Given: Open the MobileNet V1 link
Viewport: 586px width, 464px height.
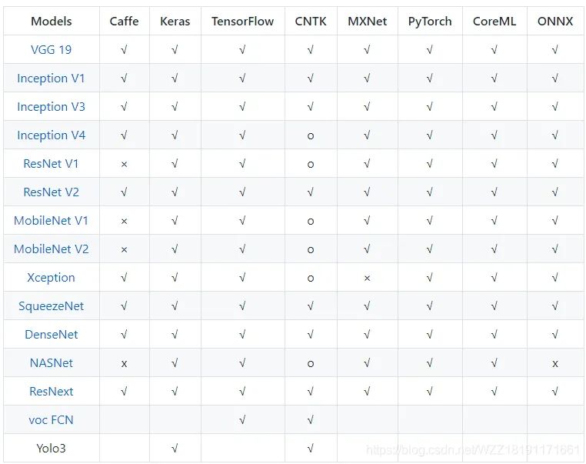Looking at the screenshot, I should pos(51,220).
